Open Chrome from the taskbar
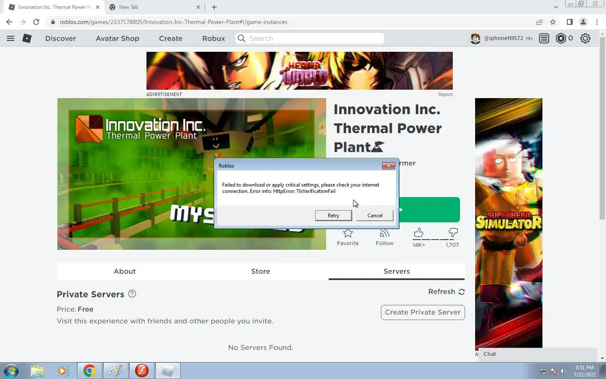Image resolution: width=606 pixels, height=379 pixels. pos(89,371)
